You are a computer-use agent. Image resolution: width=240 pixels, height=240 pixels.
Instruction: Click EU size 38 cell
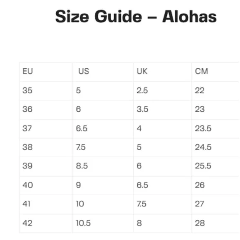[46, 147]
